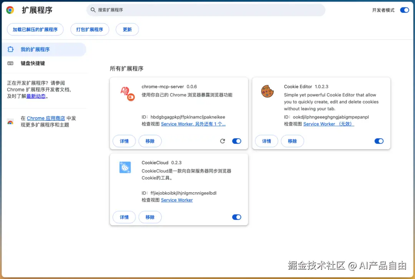Select 我的扩展程序 in the sidebar
Screen dimensions: 415x279
[x=44, y=49]
